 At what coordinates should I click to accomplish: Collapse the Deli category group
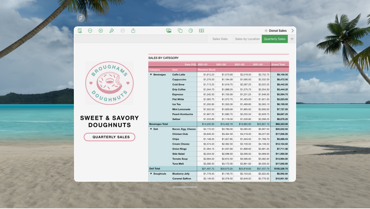[151, 129]
